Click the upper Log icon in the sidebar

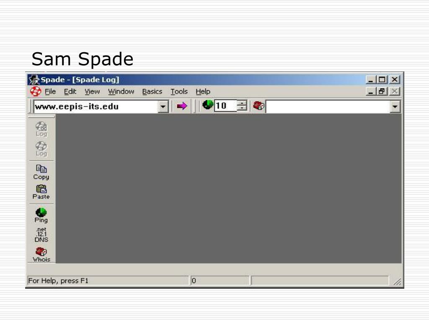[x=41, y=129]
